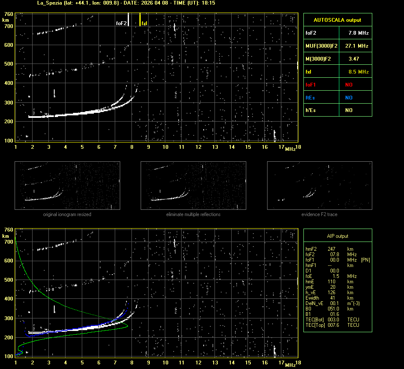Select the h'Es NO value
Image resolution: width=404 pixels, height=369 pixels.
(348, 110)
